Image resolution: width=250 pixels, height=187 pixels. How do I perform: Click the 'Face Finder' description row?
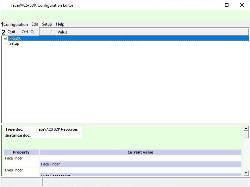click(x=141, y=164)
